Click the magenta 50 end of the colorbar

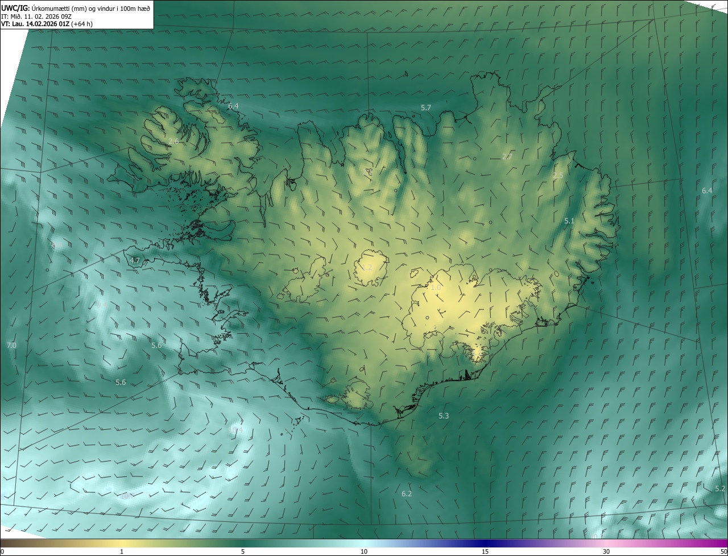pyautogui.click(x=723, y=551)
